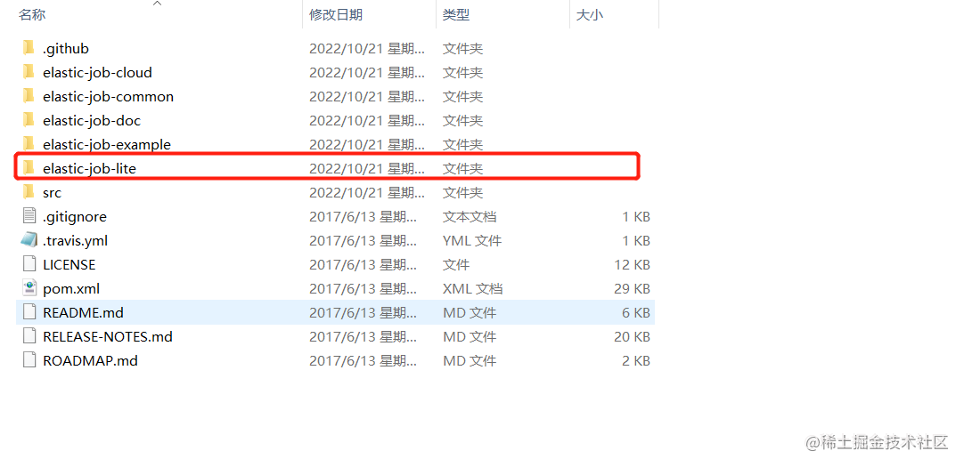Image resolution: width=964 pixels, height=467 pixels.
Task: Select the RELEASE-NOTES.md file name
Action: [x=108, y=337]
